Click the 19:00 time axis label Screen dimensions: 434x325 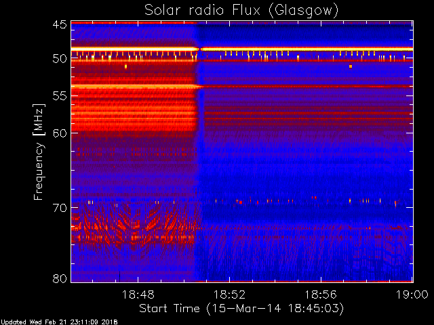412,295
